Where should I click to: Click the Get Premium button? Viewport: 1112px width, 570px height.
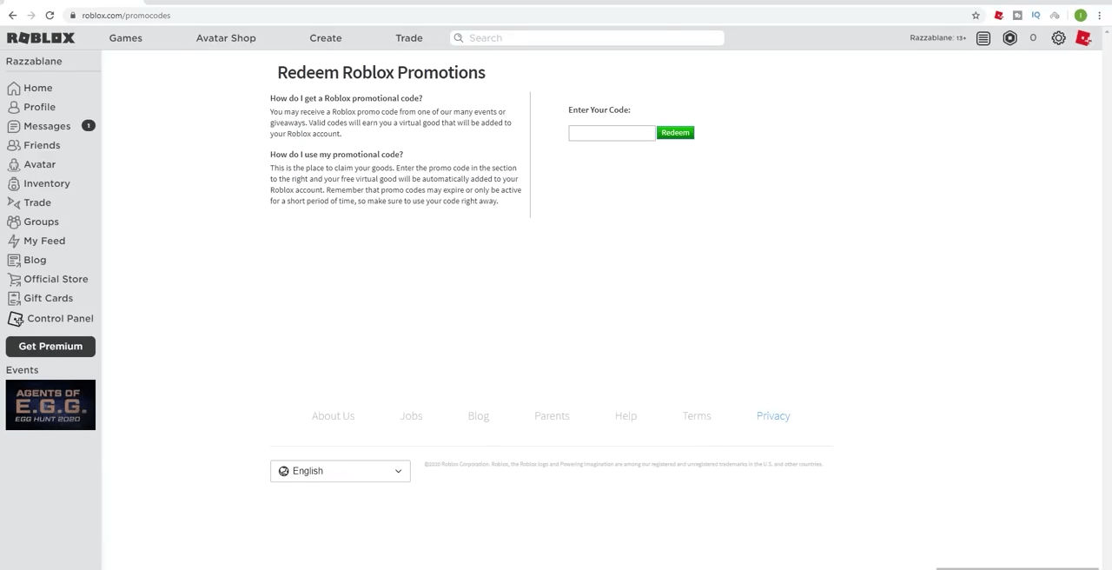[50, 346]
